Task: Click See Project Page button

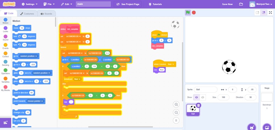Action: [128, 4]
